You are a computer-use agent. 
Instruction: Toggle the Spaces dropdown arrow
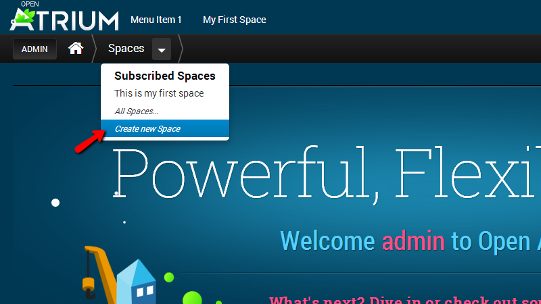(x=162, y=49)
